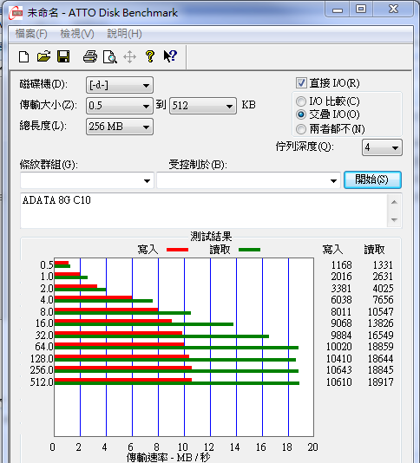Minimize the ATTO Disk Benchmark window
Image resolution: width=420 pixels, height=463 pixels.
(x=337, y=10)
